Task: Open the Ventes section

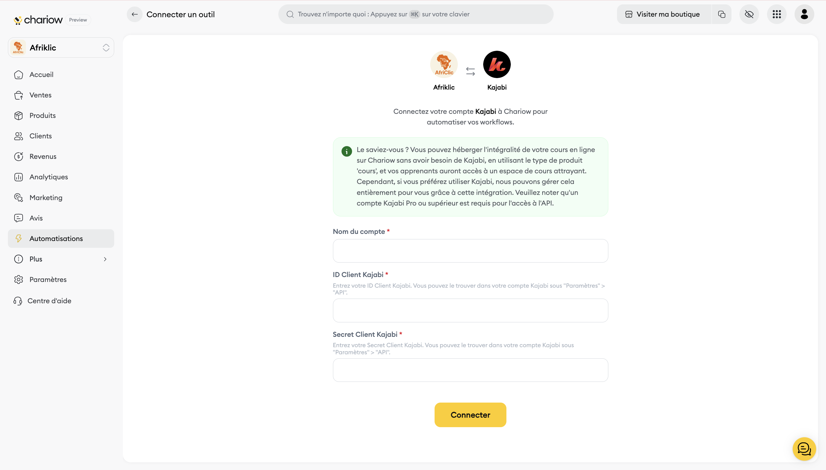Action: (x=40, y=95)
